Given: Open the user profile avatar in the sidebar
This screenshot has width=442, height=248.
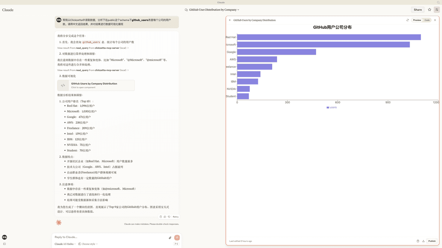Looking at the screenshot, I should 4,237.
